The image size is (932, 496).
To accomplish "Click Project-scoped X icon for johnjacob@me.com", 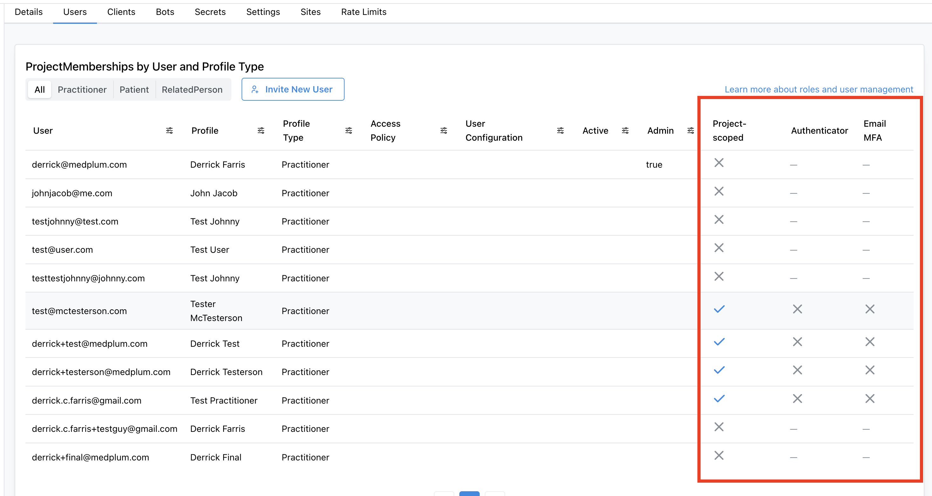I will 719,191.
